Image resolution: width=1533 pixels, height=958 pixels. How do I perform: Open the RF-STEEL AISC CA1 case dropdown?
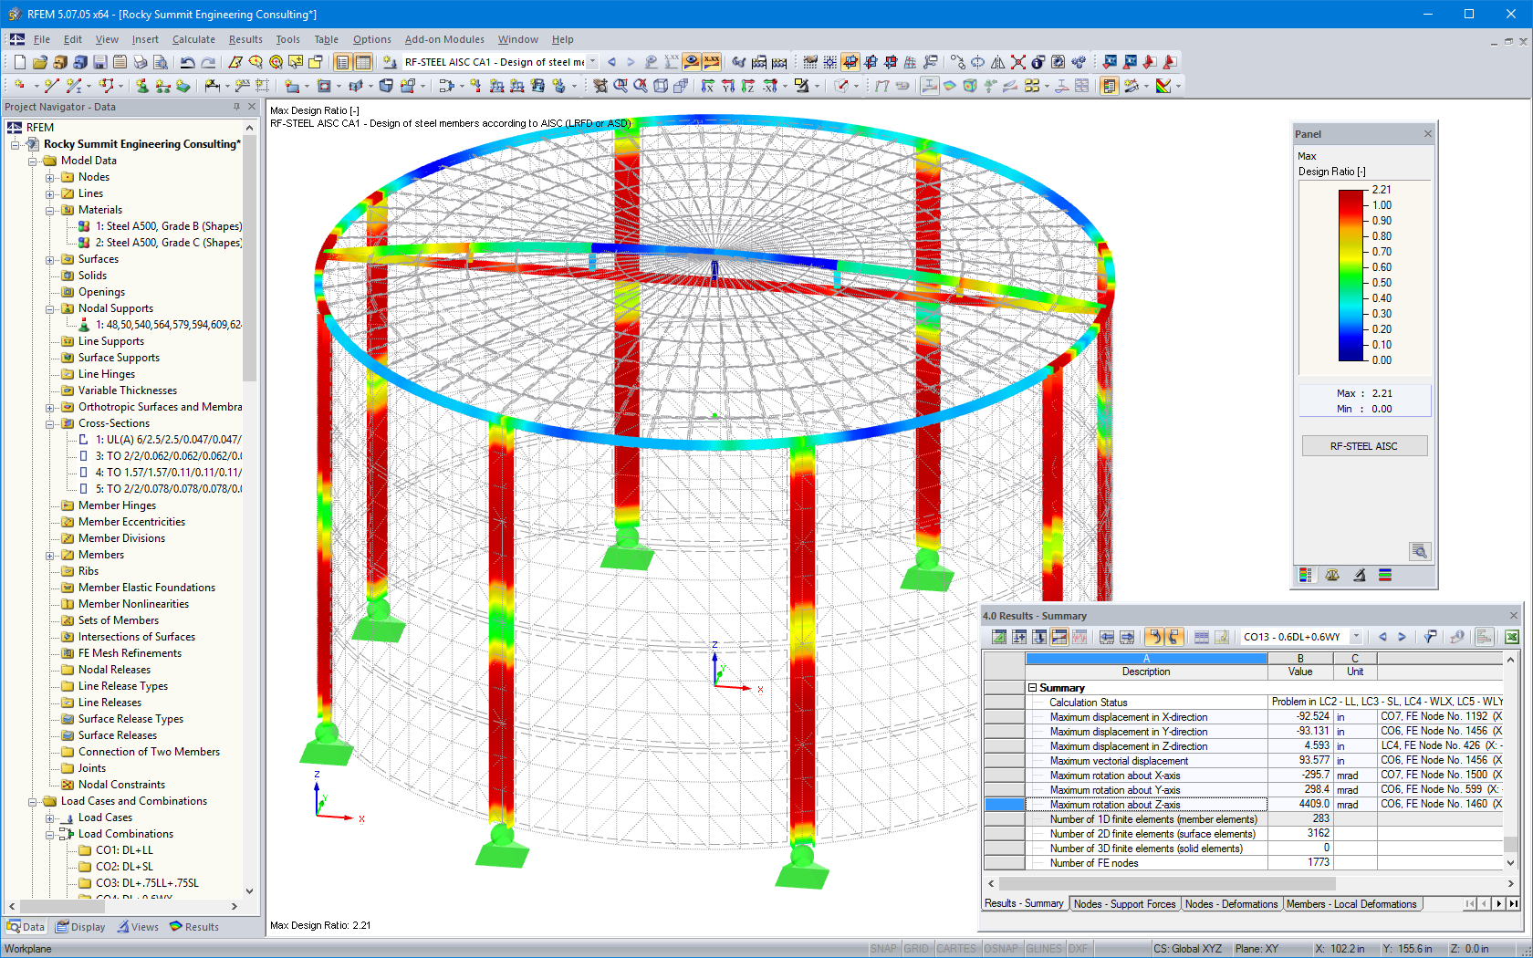[592, 62]
